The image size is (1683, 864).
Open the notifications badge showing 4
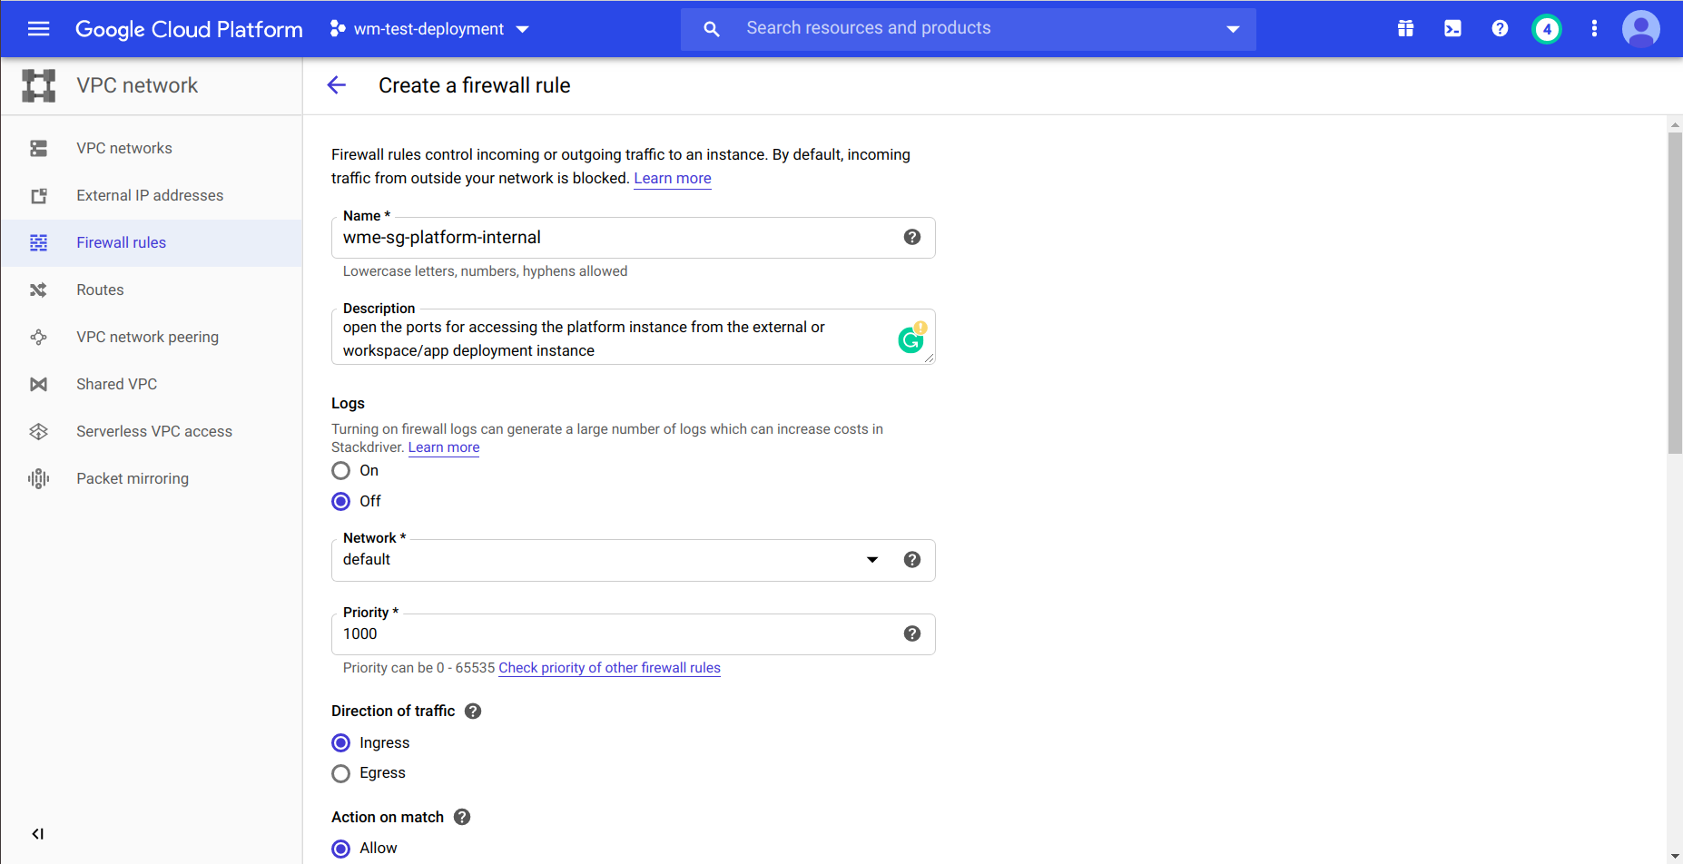point(1547,29)
